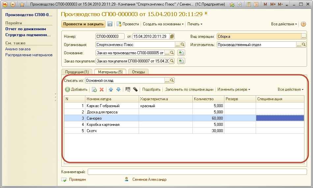Image resolution: width=313 pixels, height=188 pixels.
Task: Open Анализ заказа link
Action: (18, 49)
